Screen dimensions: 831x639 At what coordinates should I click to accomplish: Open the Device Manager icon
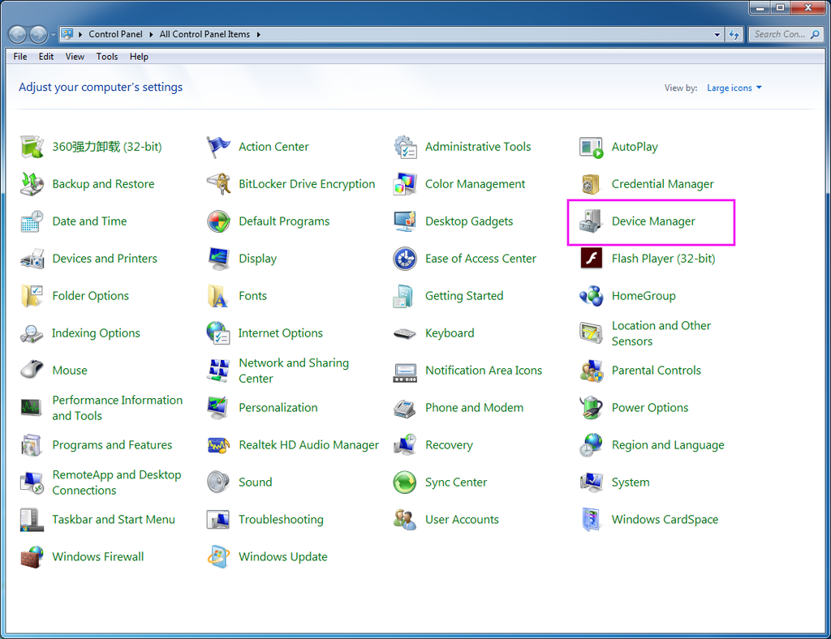tap(591, 221)
